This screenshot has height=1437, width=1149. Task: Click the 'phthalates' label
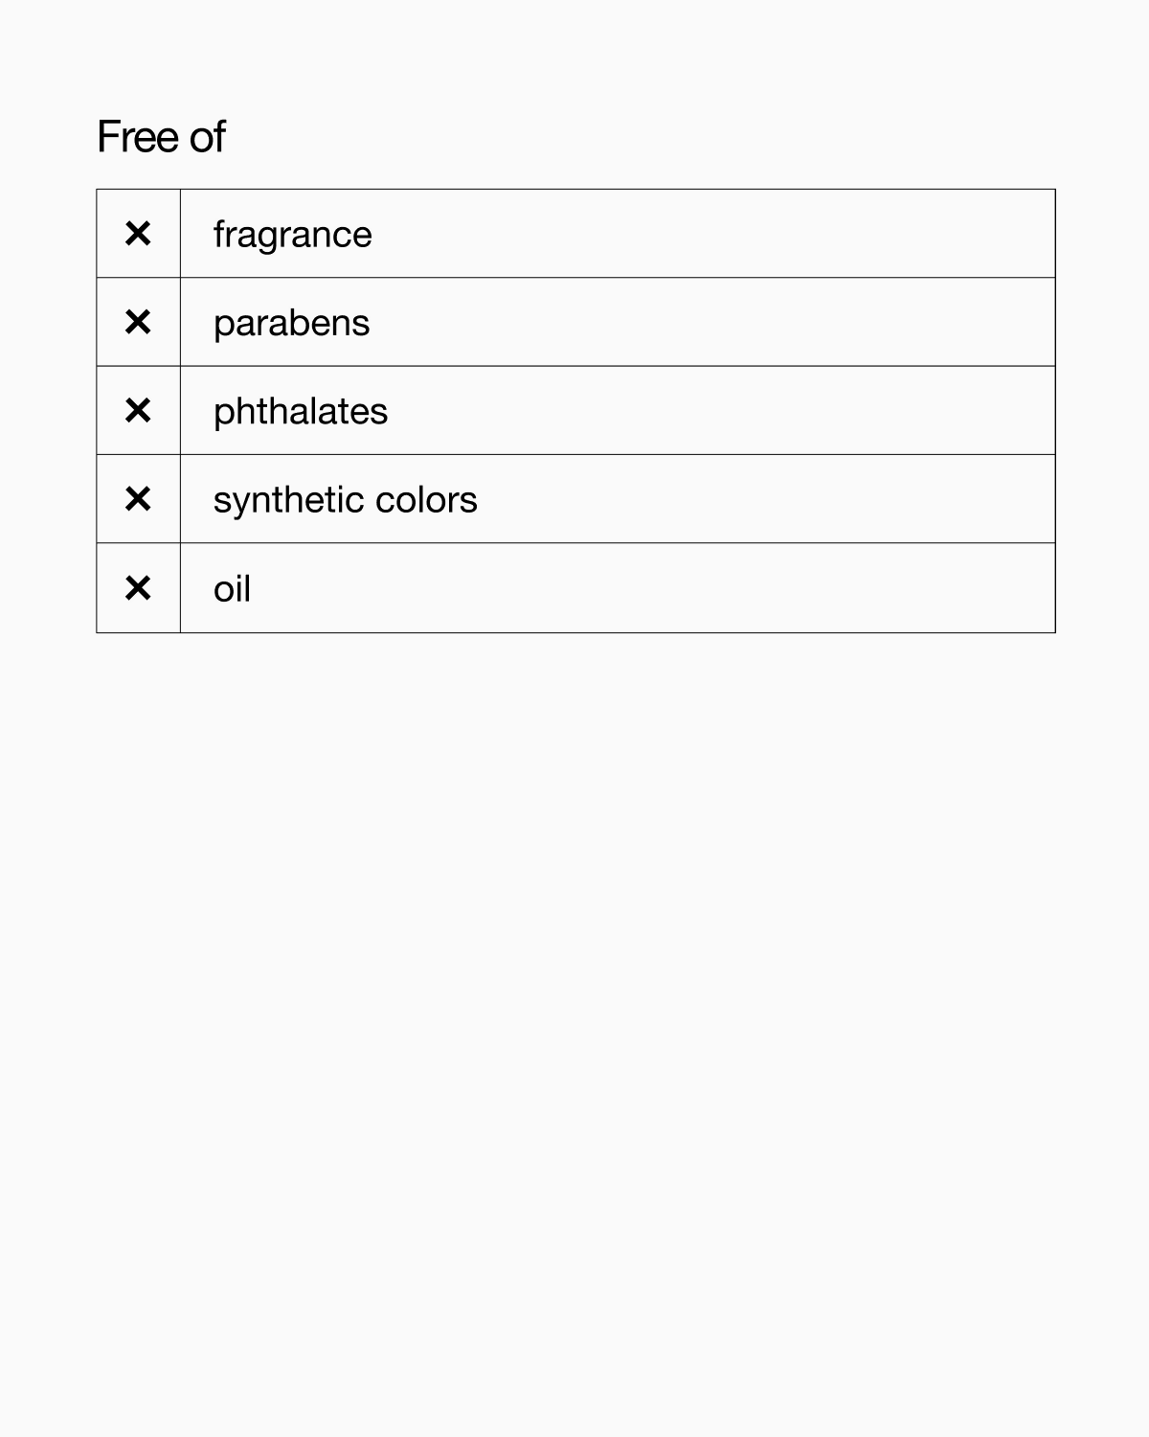(301, 412)
